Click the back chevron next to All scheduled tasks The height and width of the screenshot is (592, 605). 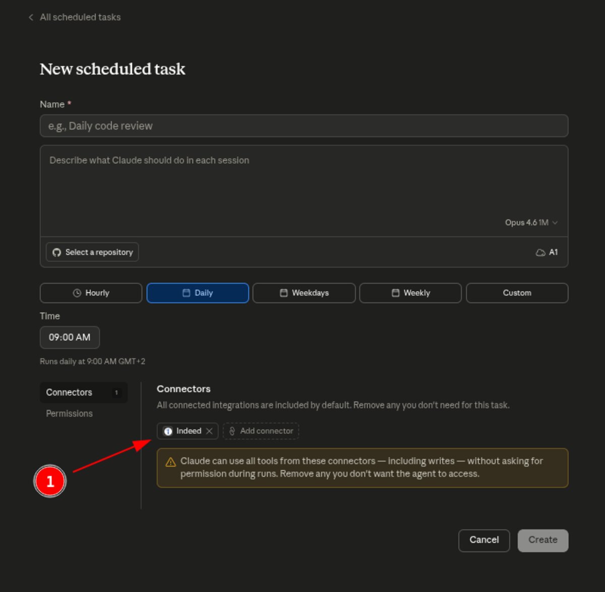(30, 17)
